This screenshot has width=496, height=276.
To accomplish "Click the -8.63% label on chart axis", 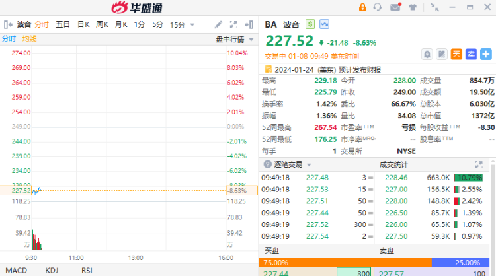I will tap(241, 190).
